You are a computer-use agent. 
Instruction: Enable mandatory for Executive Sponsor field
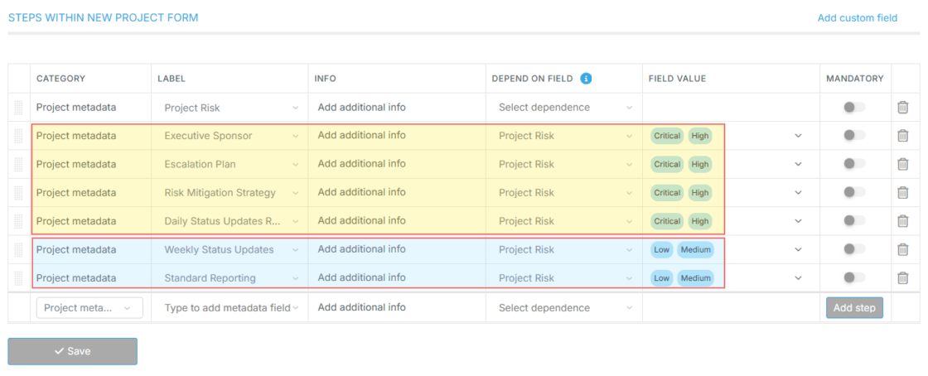pos(853,136)
